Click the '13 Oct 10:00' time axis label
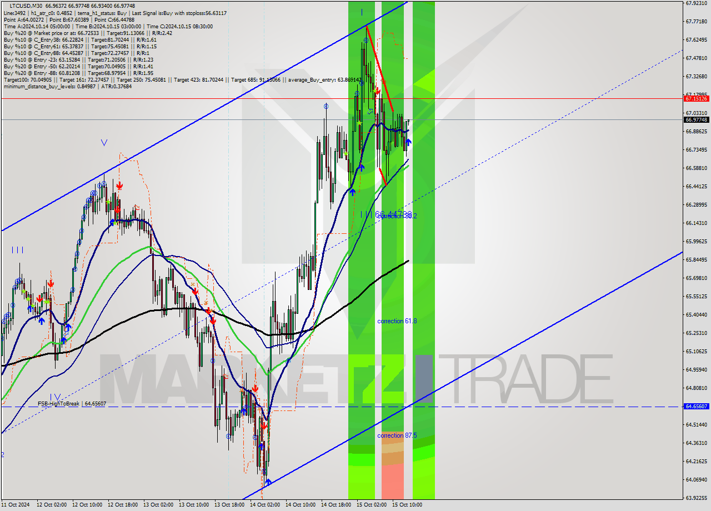Viewport: 711px width, 511px height. [x=193, y=505]
